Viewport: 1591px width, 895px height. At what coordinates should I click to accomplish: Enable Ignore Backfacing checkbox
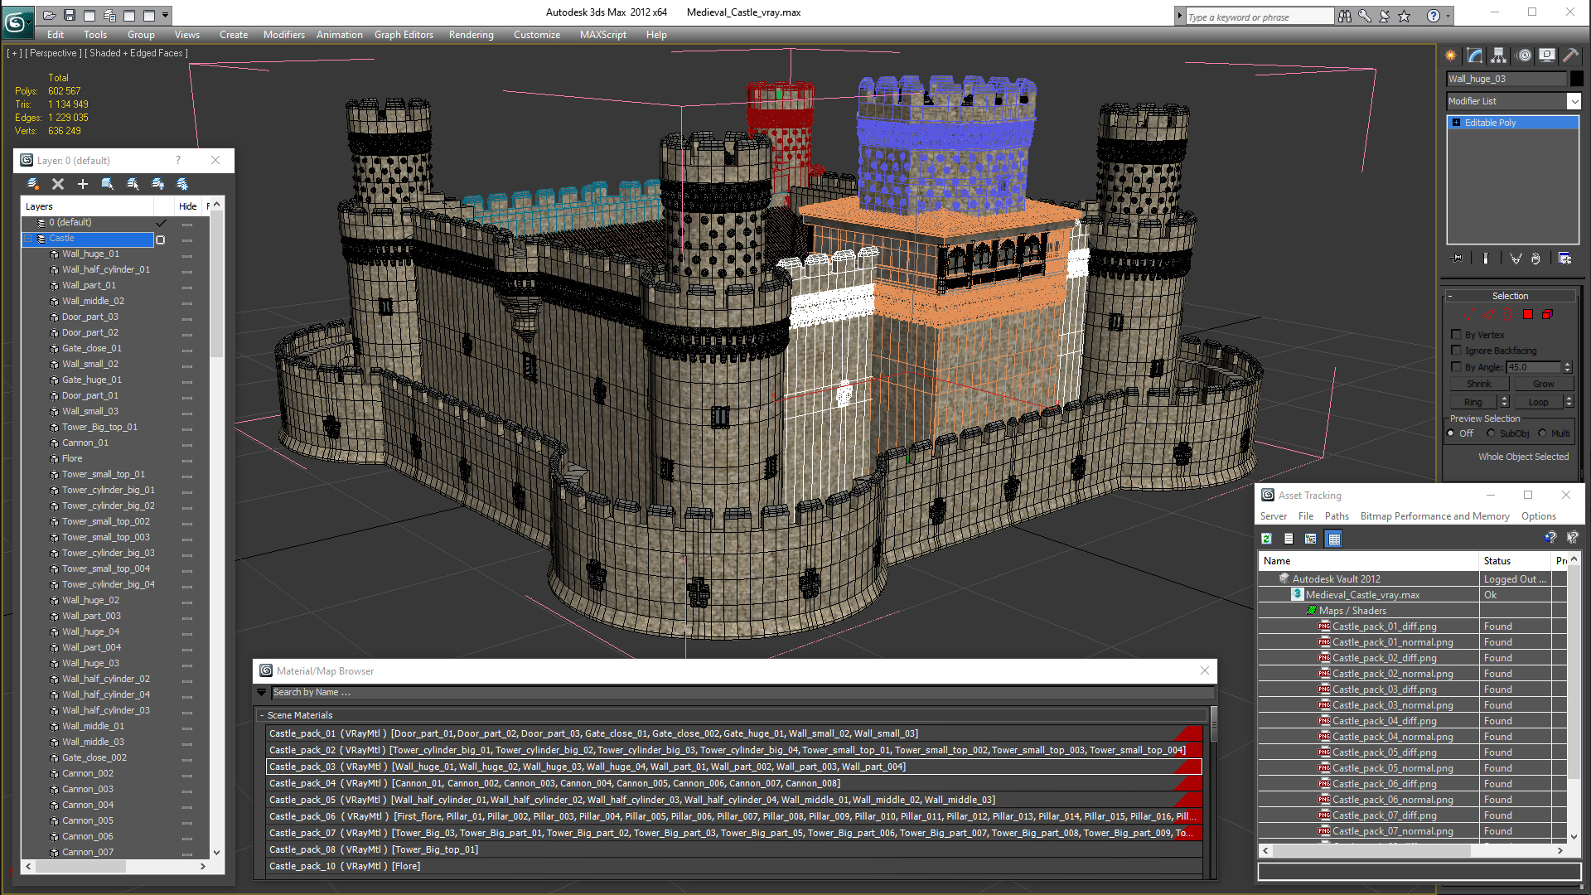[1456, 351]
